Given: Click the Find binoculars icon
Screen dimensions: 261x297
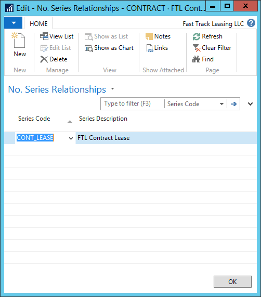Looking at the screenshot, I should pos(197,59).
